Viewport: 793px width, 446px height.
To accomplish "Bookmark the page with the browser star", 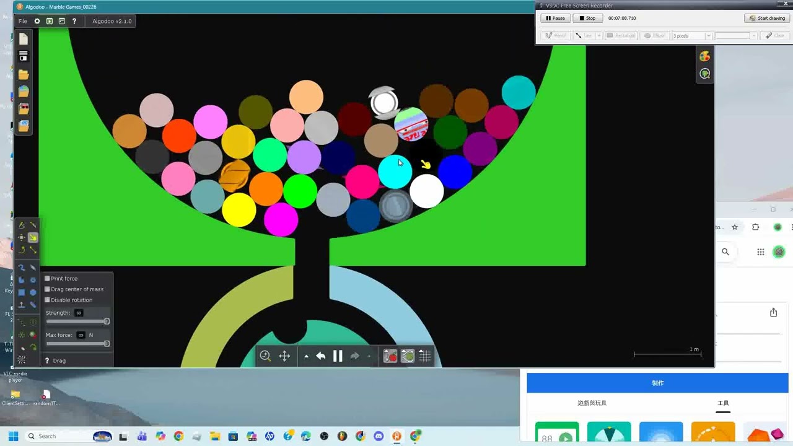I will pyautogui.click(x=735, y=227).
